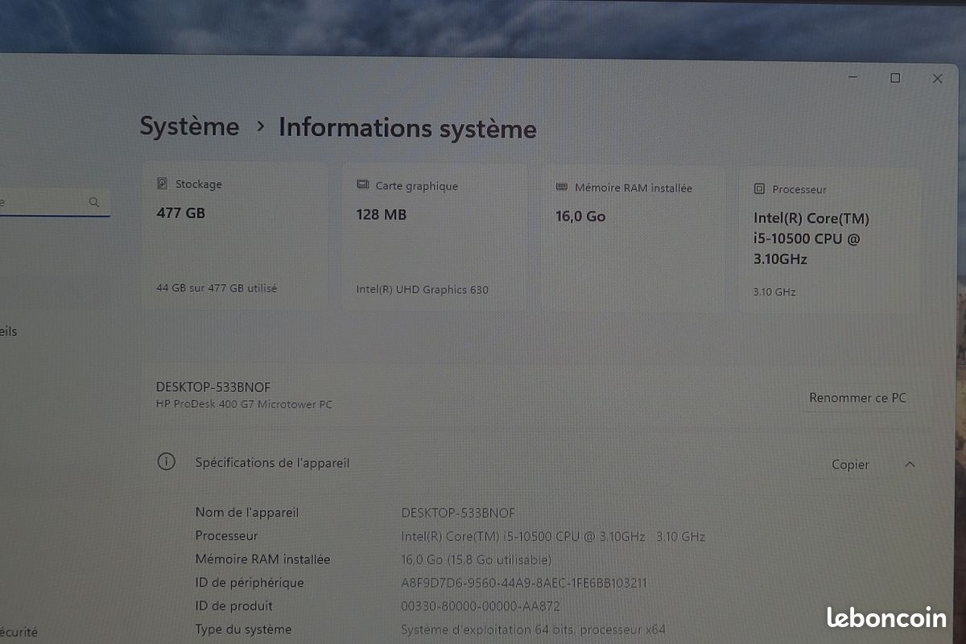Click the info icon beside Spécifications de l'appareil
This screenshot has width=966, height=644.
(166, 461)
